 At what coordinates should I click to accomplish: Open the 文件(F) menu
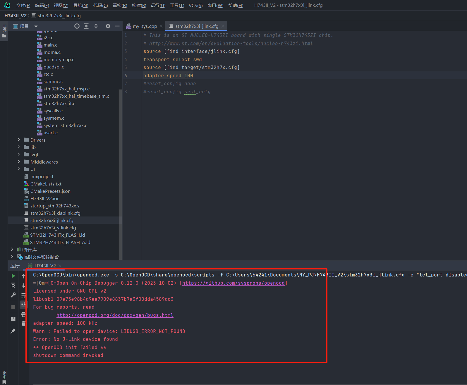[23, 5]
